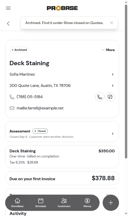Click the scrollbar up arrow
The image size is (128, 216).
(126, 2)
